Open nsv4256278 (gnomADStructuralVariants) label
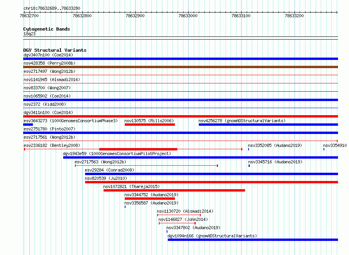Viewport: 349px width, 255px height. (x=242, y=121)
